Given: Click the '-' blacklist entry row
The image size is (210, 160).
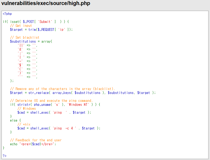Looking at the screenshot, I should coord(27,61).
